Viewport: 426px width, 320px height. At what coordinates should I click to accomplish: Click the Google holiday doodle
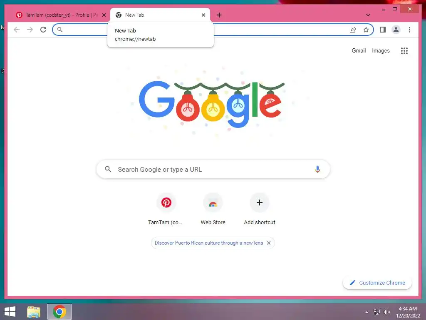point(212,104)
